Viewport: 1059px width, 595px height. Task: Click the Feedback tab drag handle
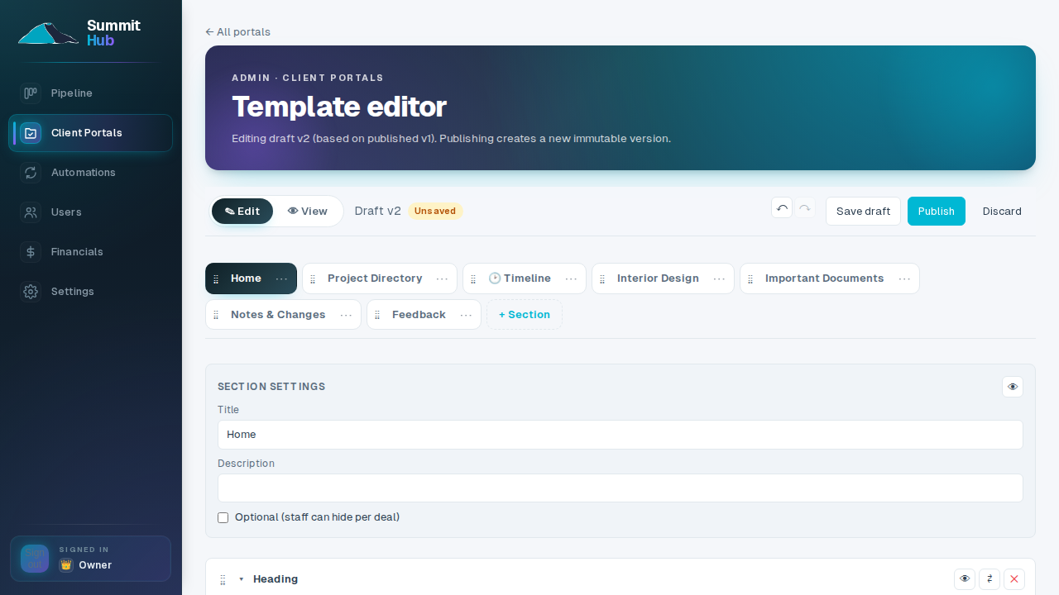pos(377,316)
